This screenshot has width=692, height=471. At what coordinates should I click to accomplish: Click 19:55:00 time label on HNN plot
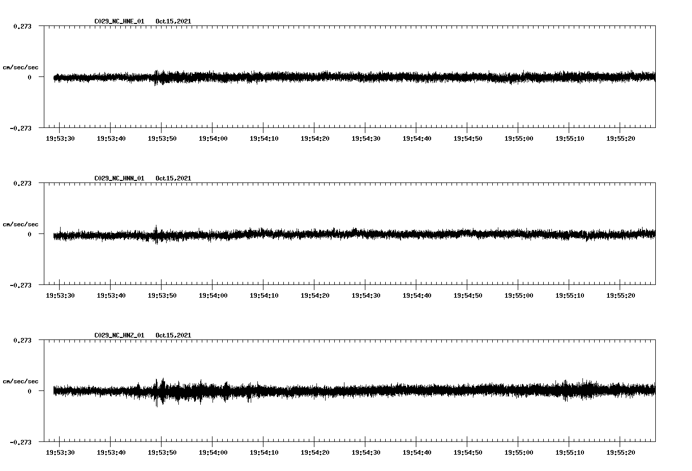[519, 296]
